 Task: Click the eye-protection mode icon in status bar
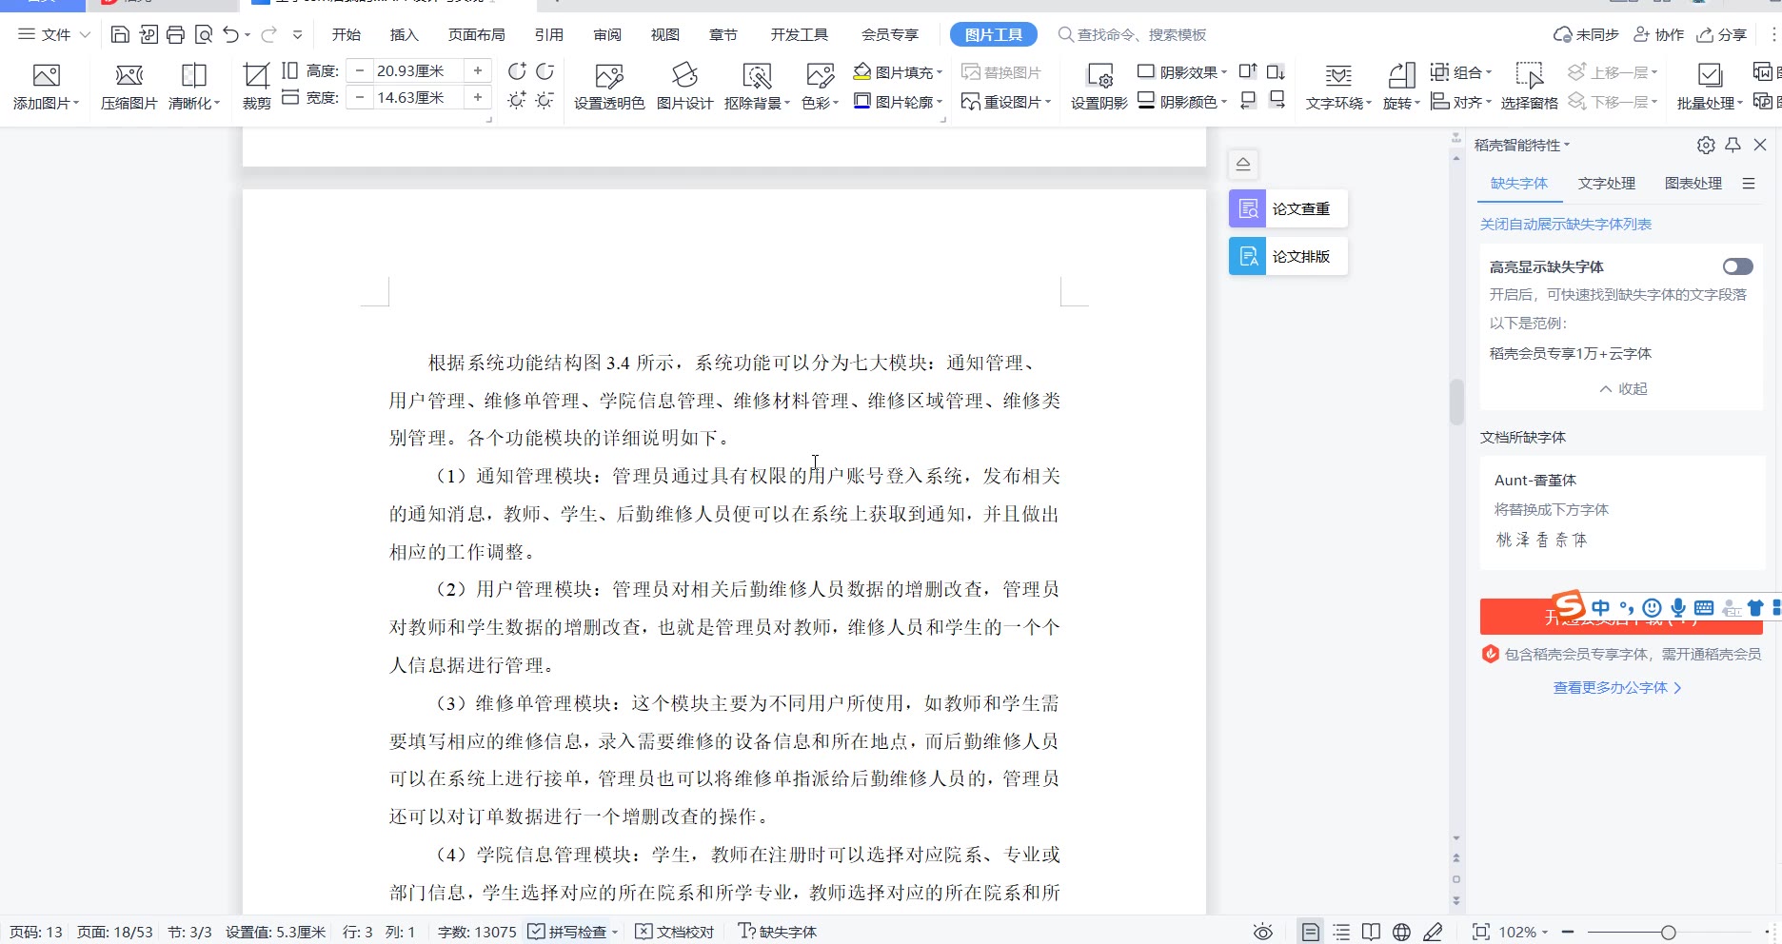tap(1263, 932)
